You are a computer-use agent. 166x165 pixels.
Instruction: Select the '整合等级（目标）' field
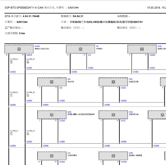(129, 28)
